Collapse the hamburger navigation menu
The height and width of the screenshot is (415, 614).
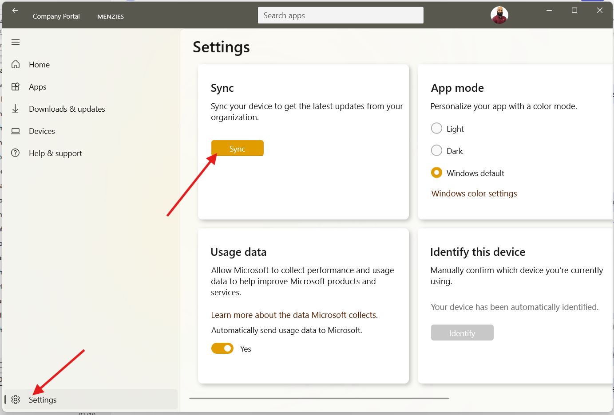coord(16,42)
